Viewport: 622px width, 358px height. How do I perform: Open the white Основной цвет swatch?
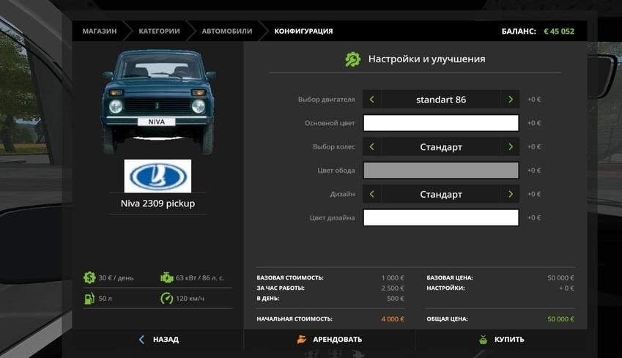(x=441, y=123)
